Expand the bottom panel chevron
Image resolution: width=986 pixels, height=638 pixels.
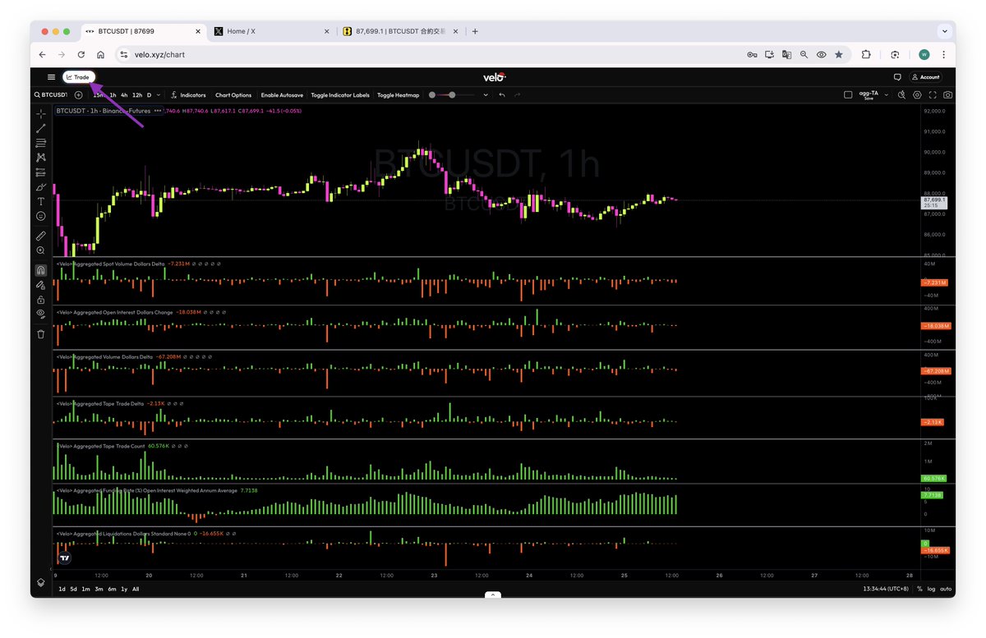pyautogui.click(x=492, y=594)
